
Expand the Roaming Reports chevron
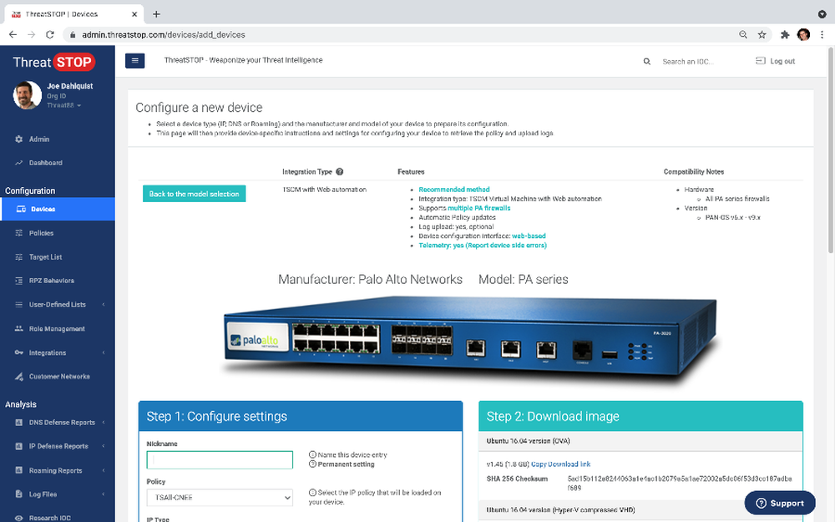pos(104,470)
